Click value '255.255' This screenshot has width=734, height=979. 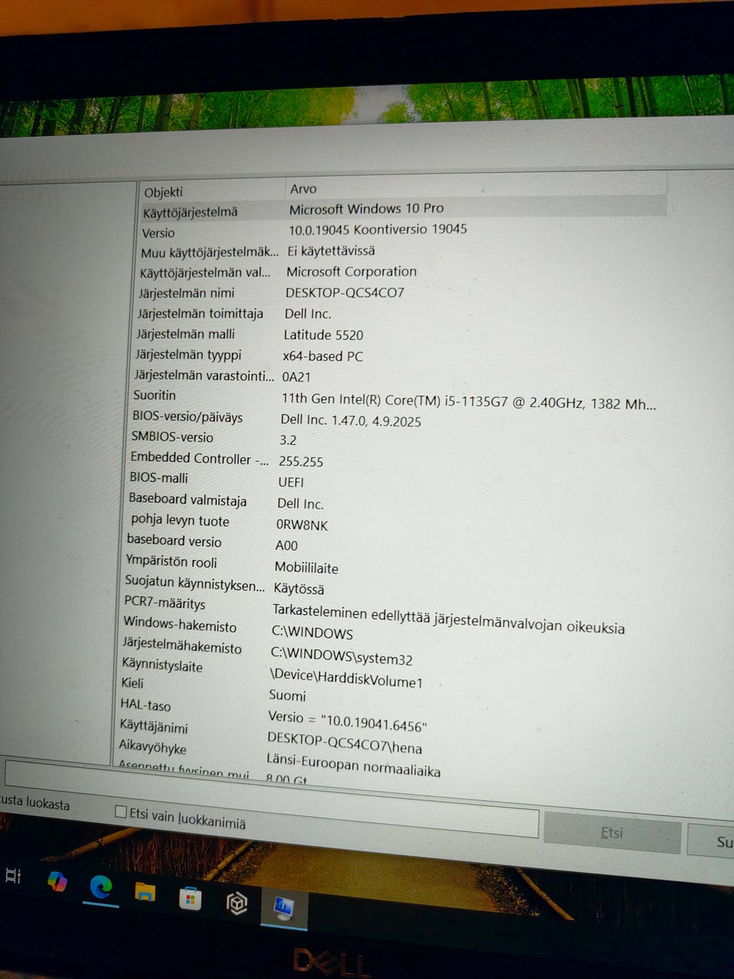(x=301, y=461)
